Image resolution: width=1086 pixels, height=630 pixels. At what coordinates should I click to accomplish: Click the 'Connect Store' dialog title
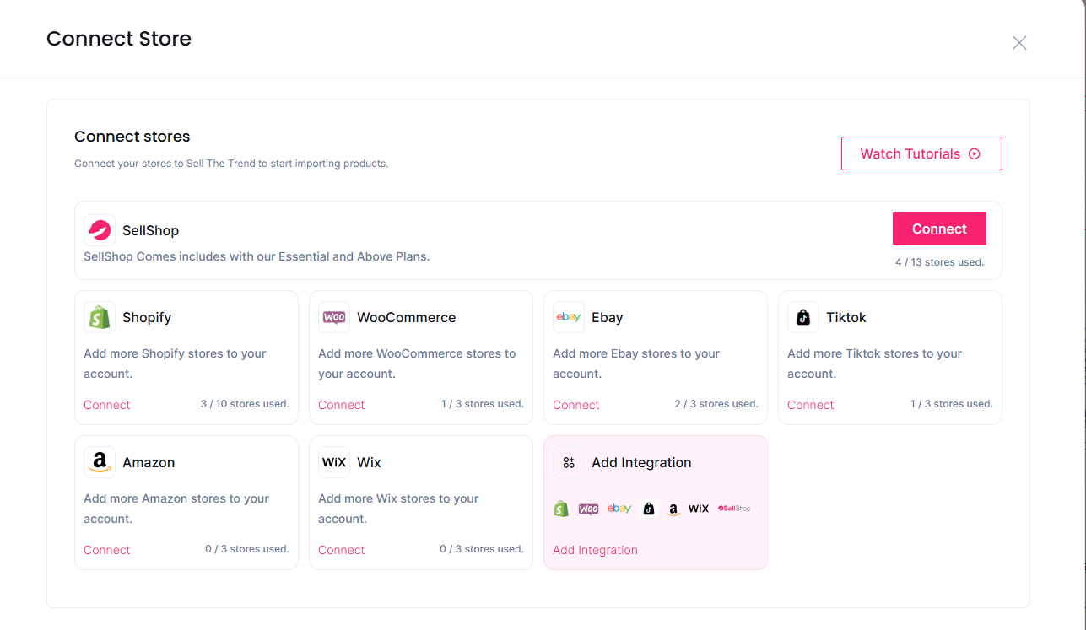119,39
